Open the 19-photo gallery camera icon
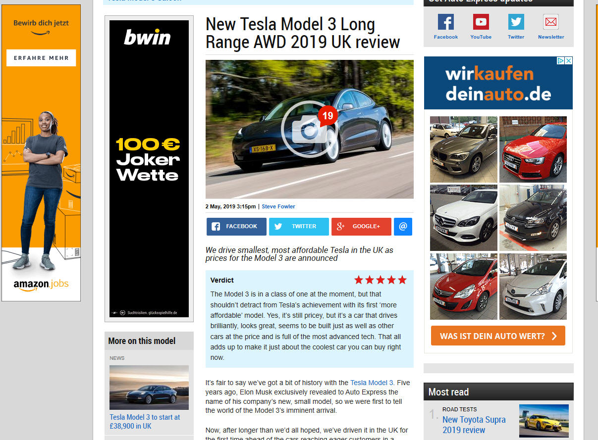 coord(310,129)
